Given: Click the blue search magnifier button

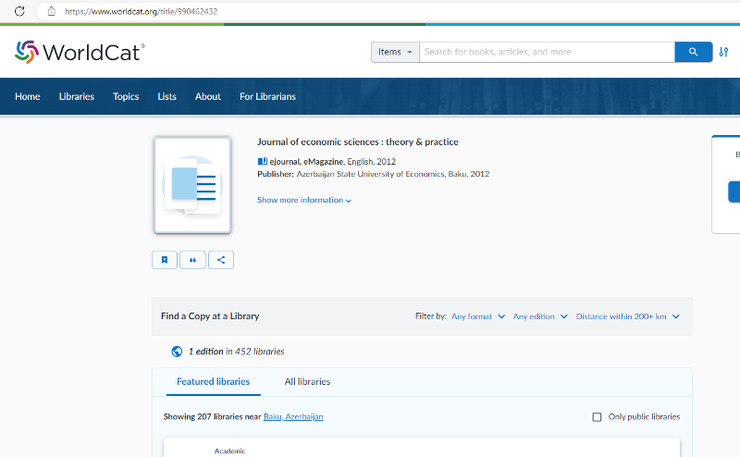Looking at the screenshot, I should (x=693, y=52).
